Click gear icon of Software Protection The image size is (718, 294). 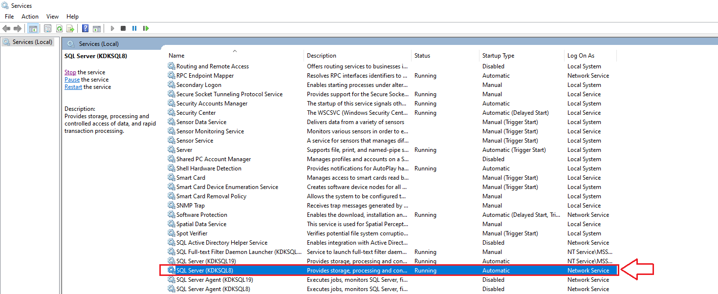point(171,214)
